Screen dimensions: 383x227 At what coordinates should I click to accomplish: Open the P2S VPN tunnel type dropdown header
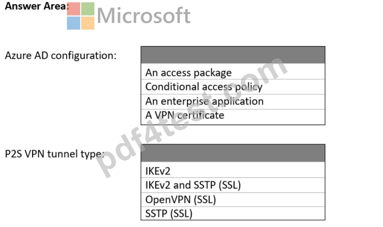(233, 153)
